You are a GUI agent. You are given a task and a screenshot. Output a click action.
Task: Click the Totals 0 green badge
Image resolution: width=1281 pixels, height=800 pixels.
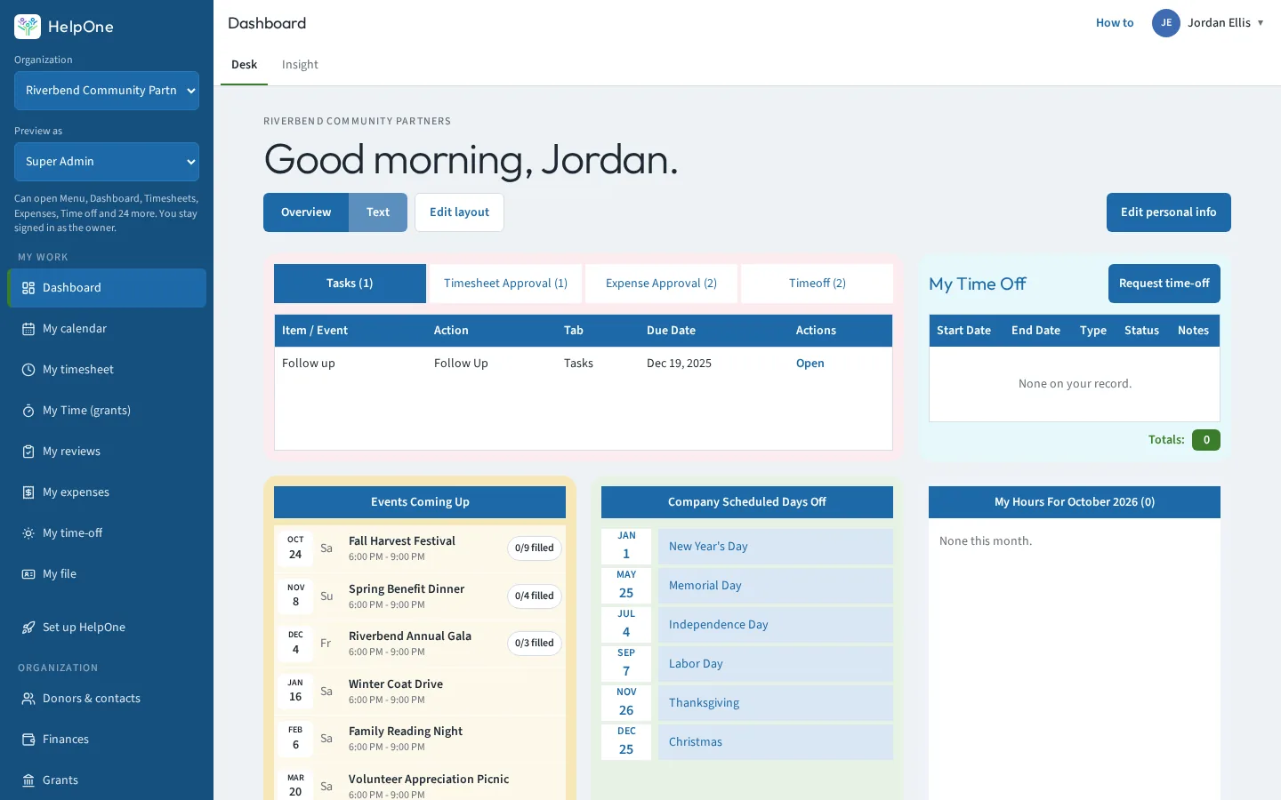coord(1206,440)
